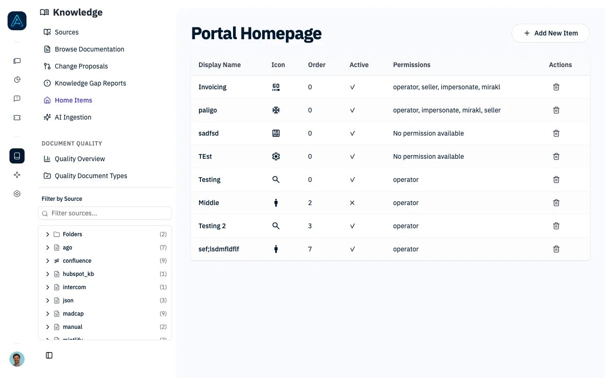
Task: Expand the Folders tree node
Action: coord(48,234)
